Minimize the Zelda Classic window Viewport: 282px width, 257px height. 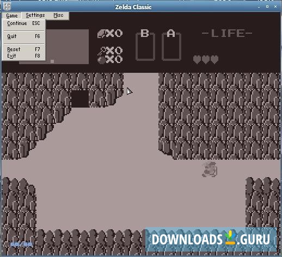click(x=259, y=7)
